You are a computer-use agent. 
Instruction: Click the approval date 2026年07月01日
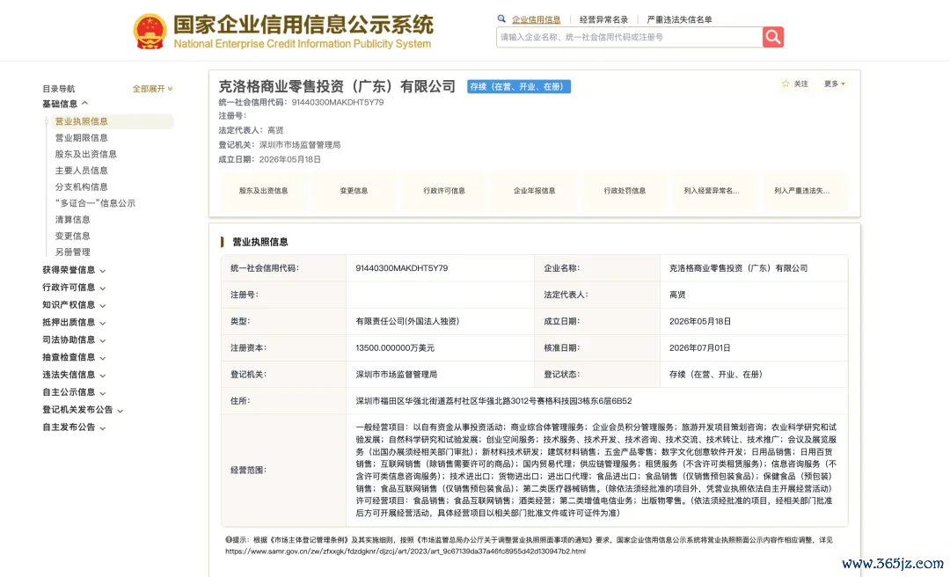tap(700, 348)
